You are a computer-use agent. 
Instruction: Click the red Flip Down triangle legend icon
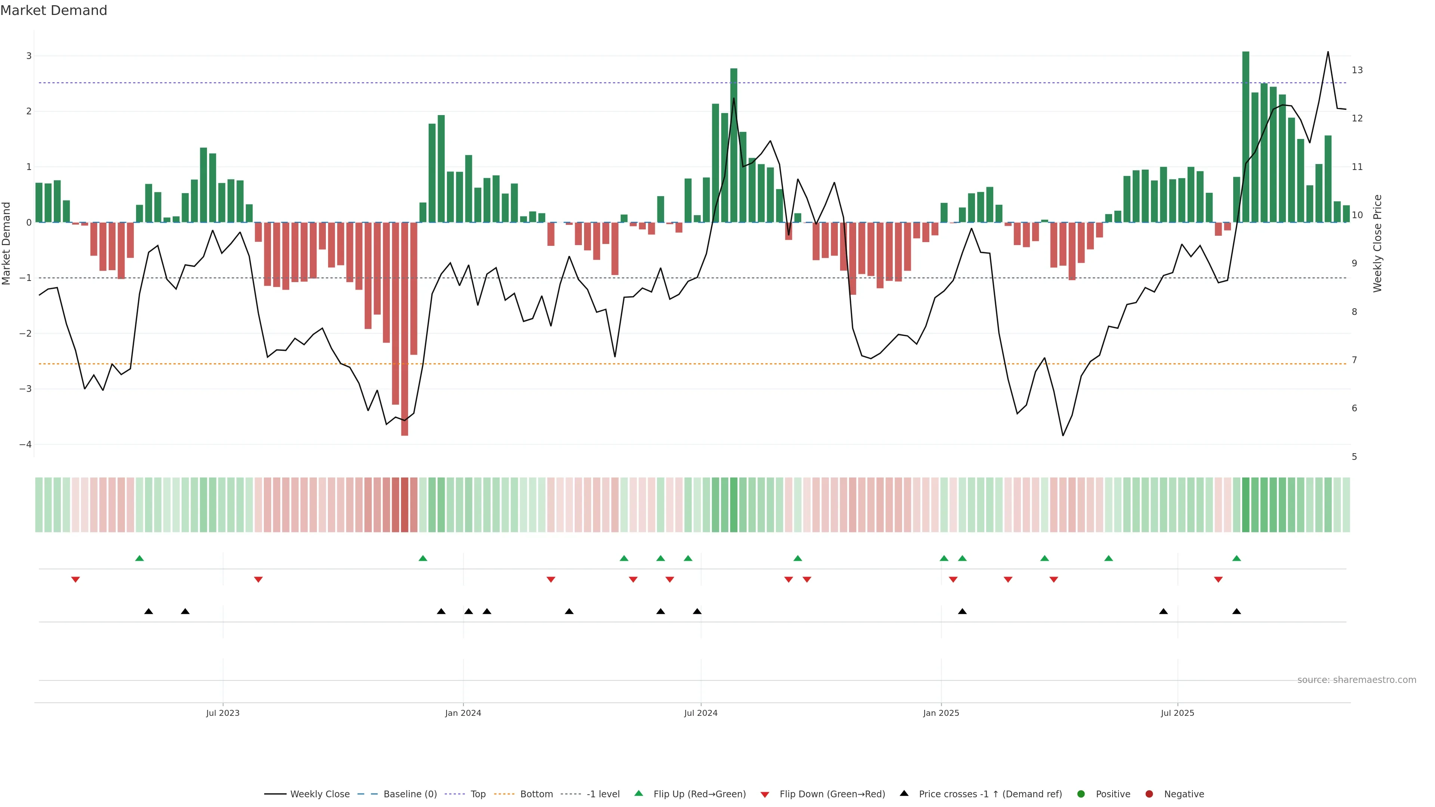(x=765, y=794)
